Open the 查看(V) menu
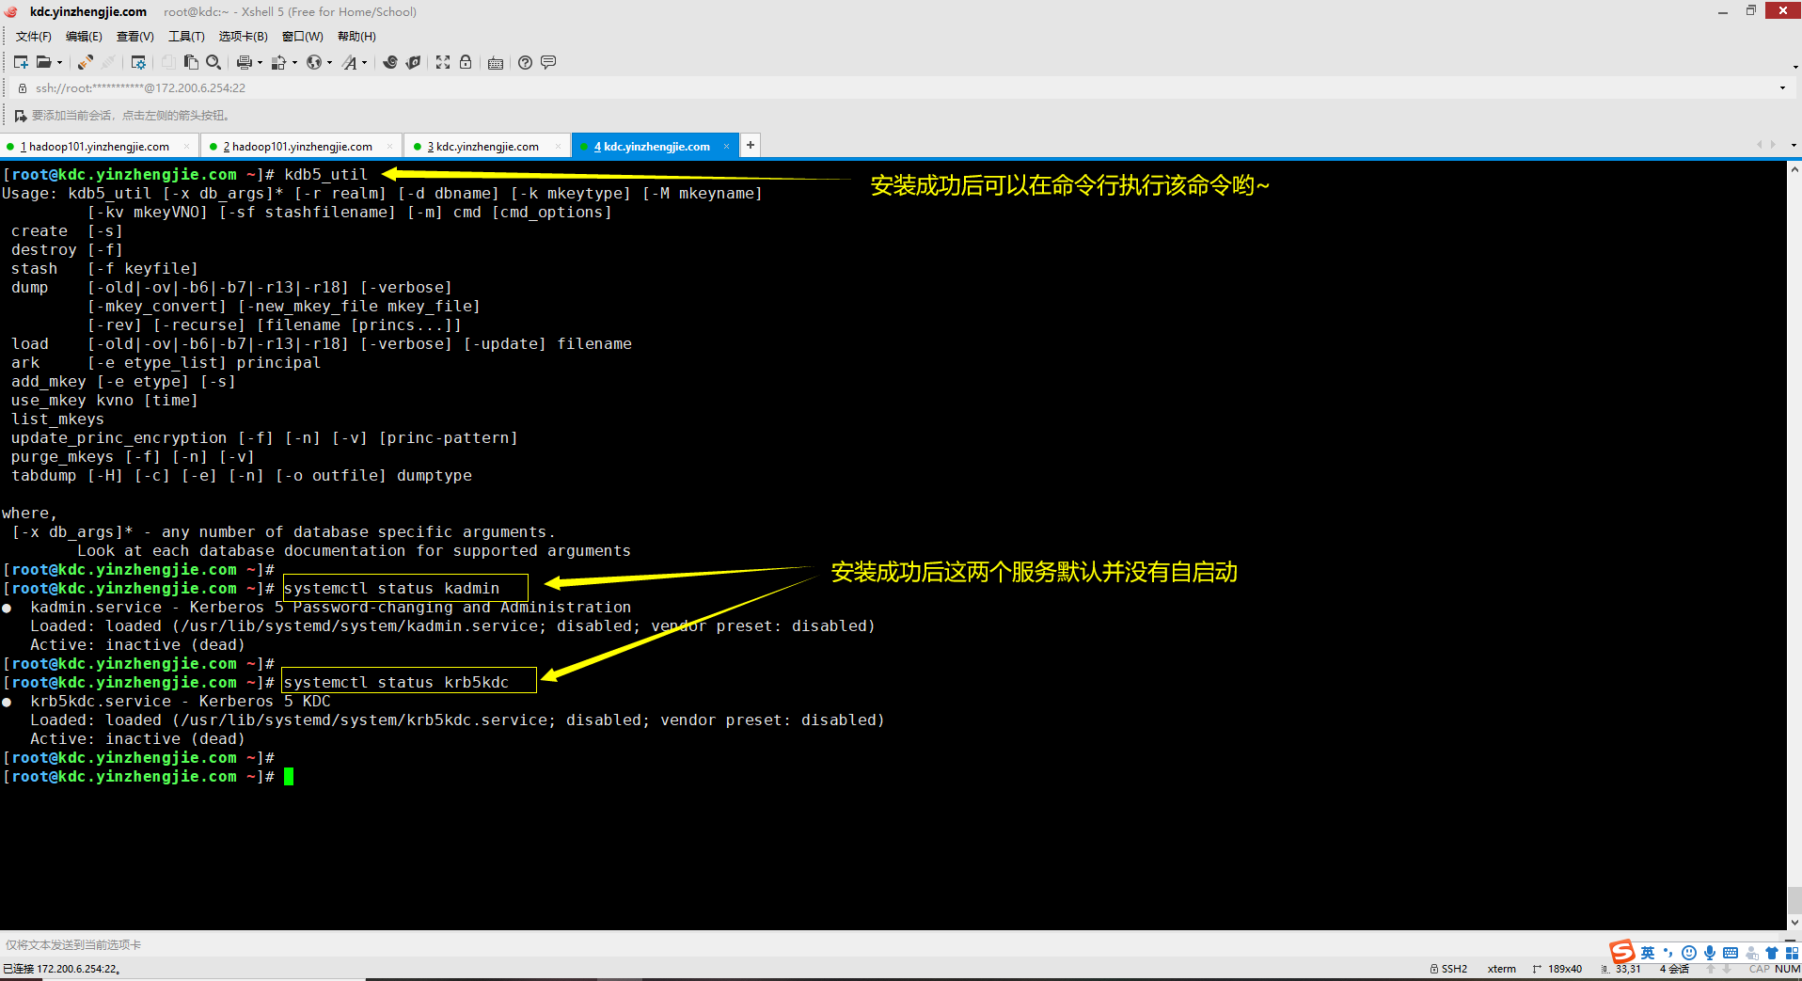 134,37
